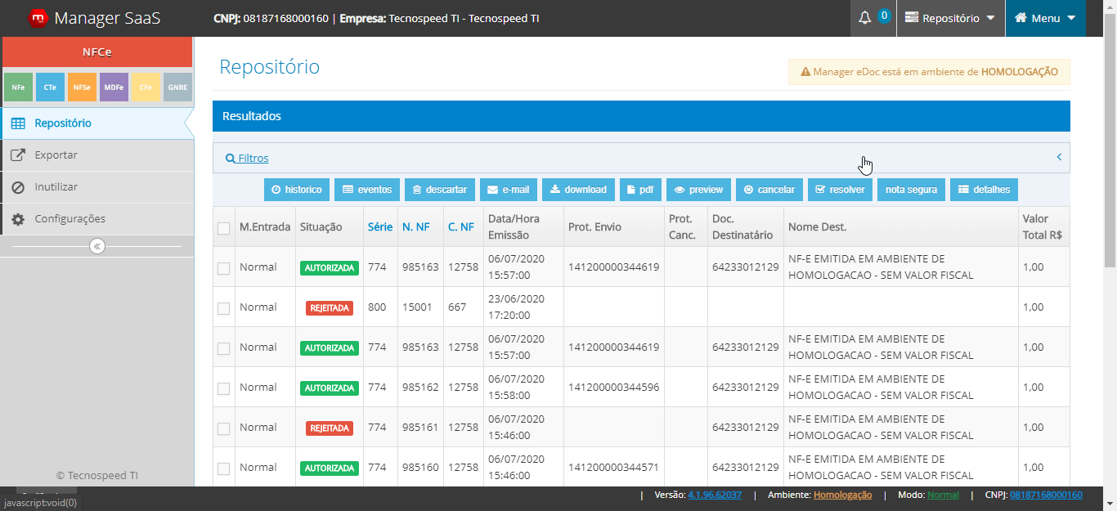Click the download button
This screenshot has width=1117, height=511.
tap(578, 190)
